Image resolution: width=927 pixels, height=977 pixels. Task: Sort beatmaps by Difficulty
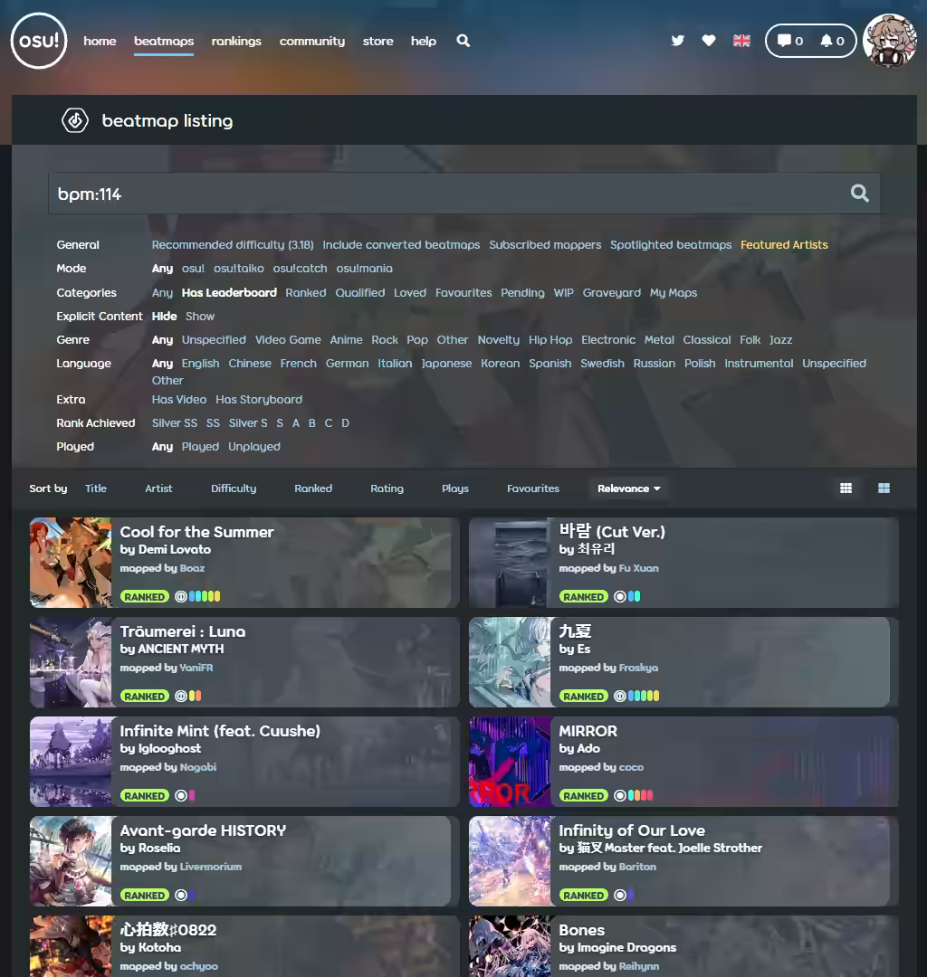pyautogui.click(x=234, y=488)
